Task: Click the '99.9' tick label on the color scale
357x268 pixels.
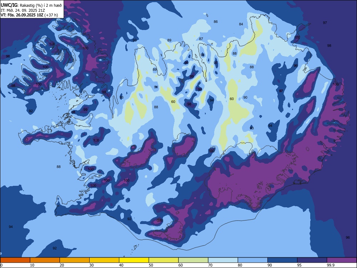Action: coord(330,265)
